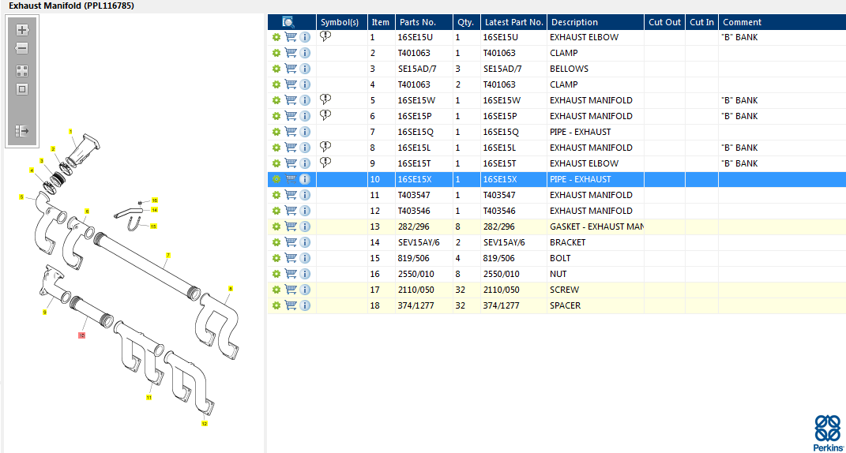Add item 14 BRACKET to cart

[x=291, y=242]
